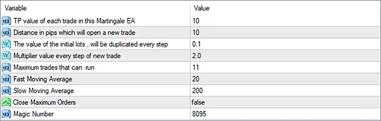Edit the TP value field showing 10

click(x=285, y=21)
